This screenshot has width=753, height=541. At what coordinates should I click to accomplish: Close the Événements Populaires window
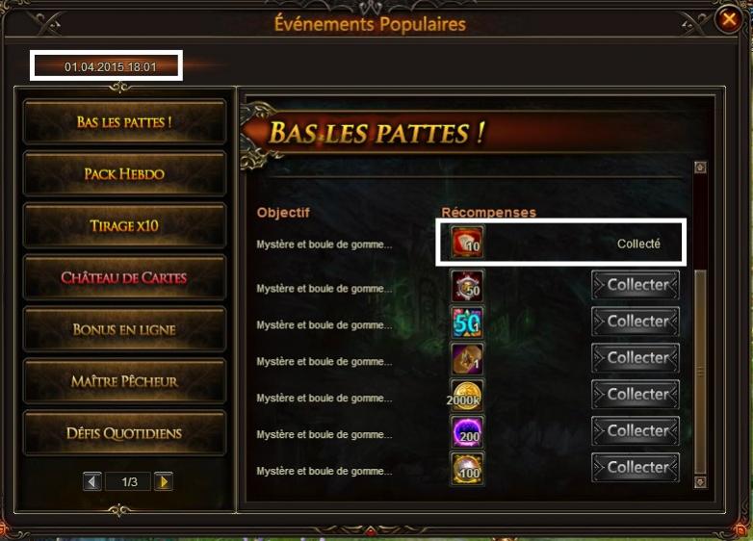729,19
